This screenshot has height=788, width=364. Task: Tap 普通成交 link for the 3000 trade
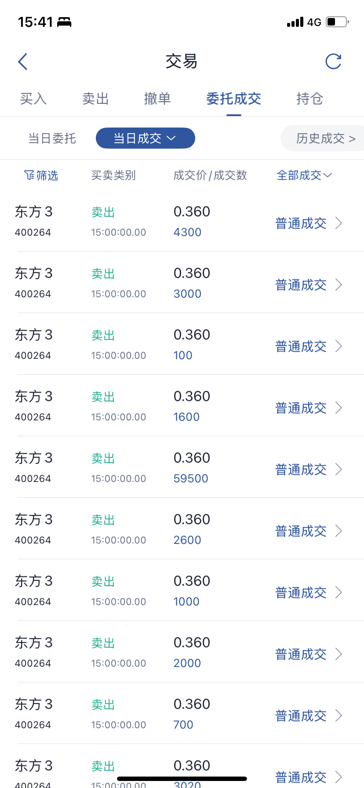(x=301, y=285)
